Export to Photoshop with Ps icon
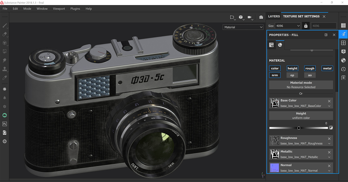The height and width of the screenshot is (182, 348). point(4,124)
